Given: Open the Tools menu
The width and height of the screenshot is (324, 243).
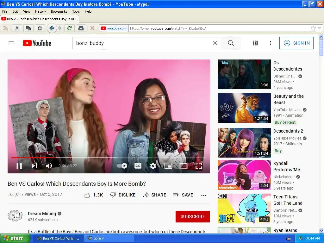Looking at the screenshot, I should [x=76, y=11].
